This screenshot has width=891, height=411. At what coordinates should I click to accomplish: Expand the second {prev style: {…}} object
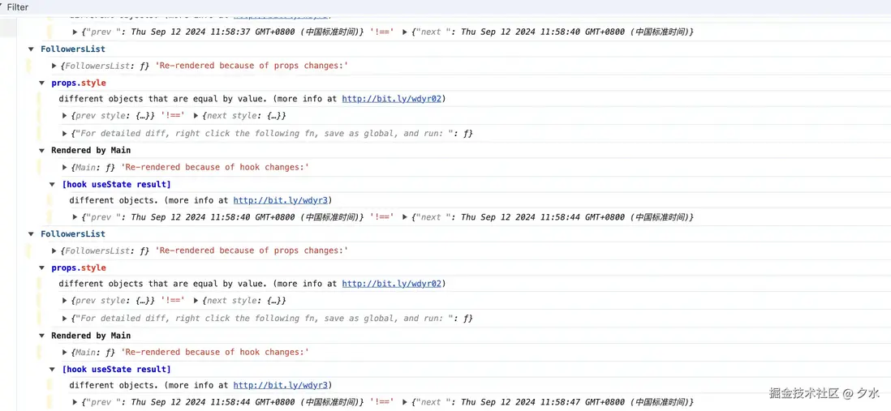[65, 301]
